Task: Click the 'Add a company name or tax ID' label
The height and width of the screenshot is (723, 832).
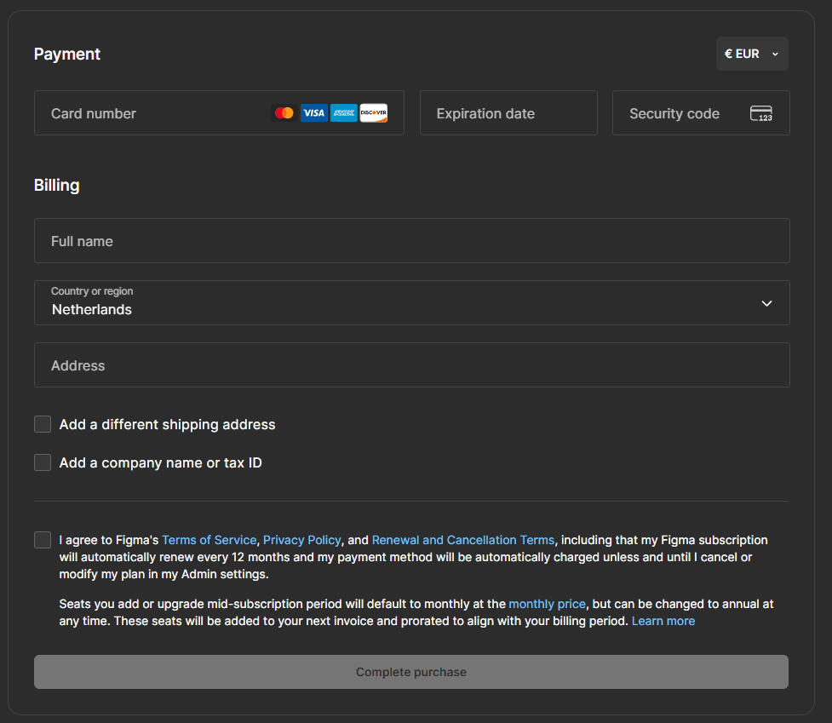Action: pyautogui.click(x=161, y=462)
